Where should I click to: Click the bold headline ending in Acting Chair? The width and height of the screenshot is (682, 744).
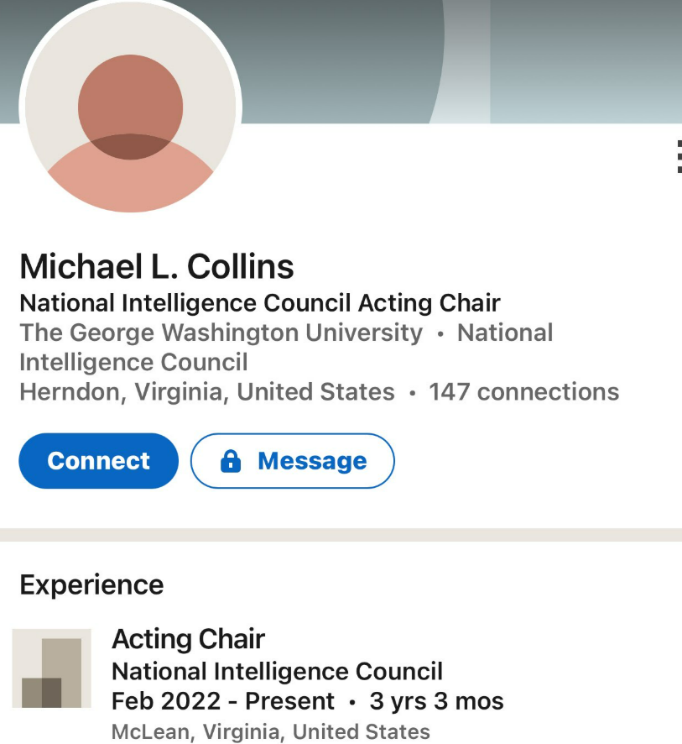[x=260, y=302]
